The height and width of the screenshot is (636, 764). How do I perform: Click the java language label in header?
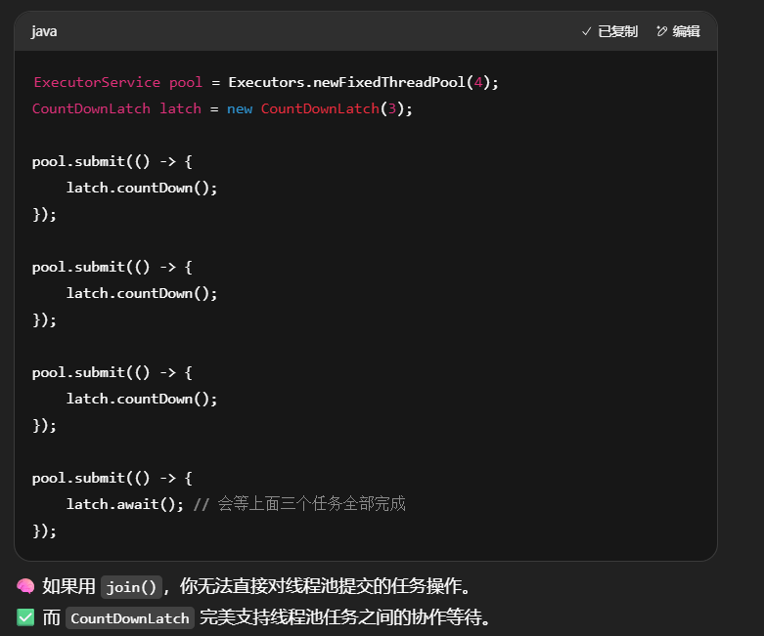(x=44, y=31)
